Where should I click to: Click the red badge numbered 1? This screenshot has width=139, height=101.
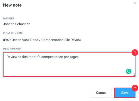tap(135, 53)
